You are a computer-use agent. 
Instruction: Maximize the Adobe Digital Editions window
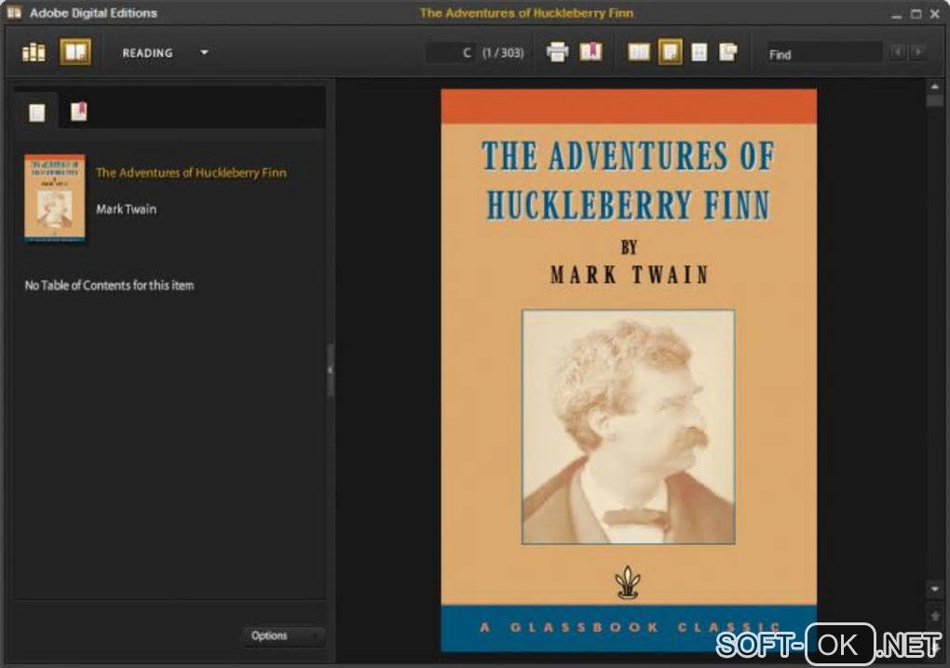coord(916,14)
